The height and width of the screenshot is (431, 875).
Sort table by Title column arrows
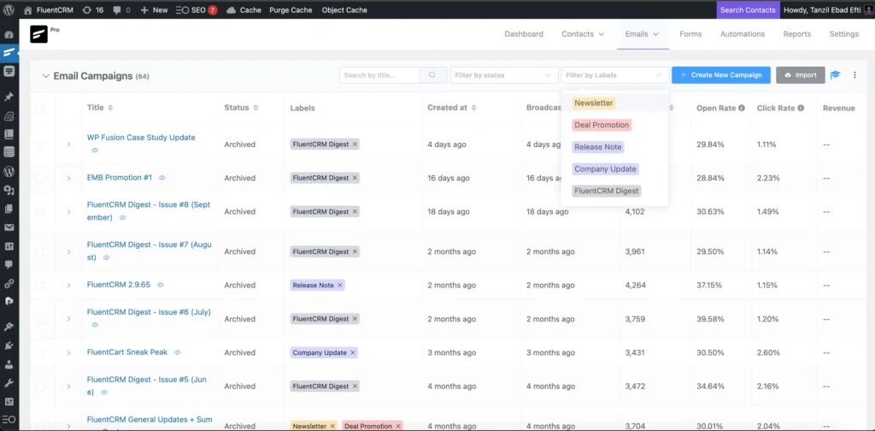[x=110, y=108]
